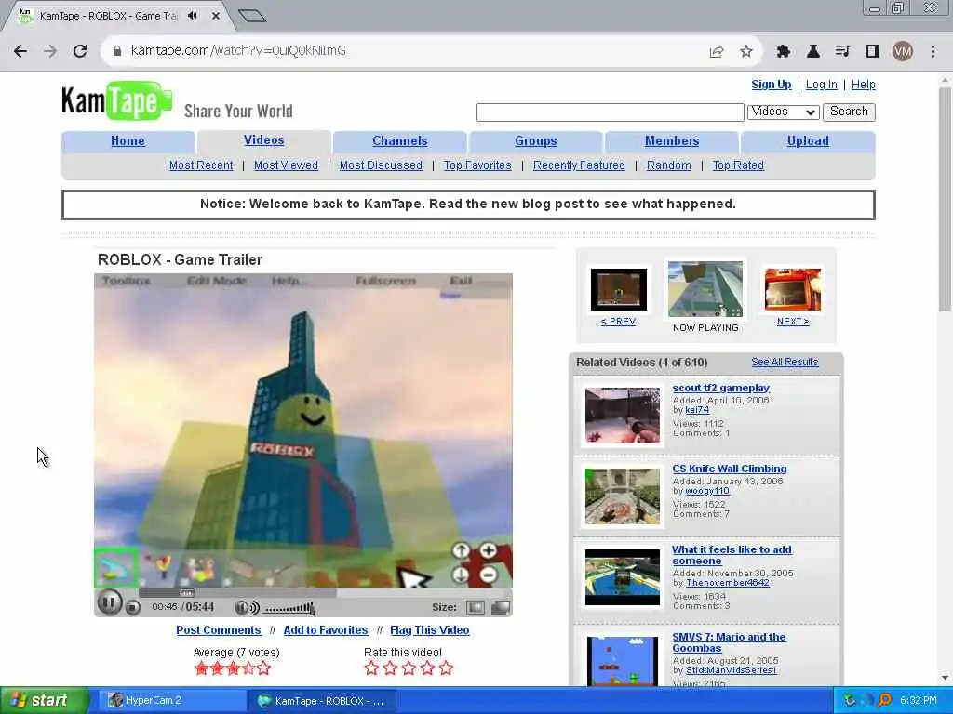
Task: Open the Videos search type dropdown
Action: click(x=783, y=112)
